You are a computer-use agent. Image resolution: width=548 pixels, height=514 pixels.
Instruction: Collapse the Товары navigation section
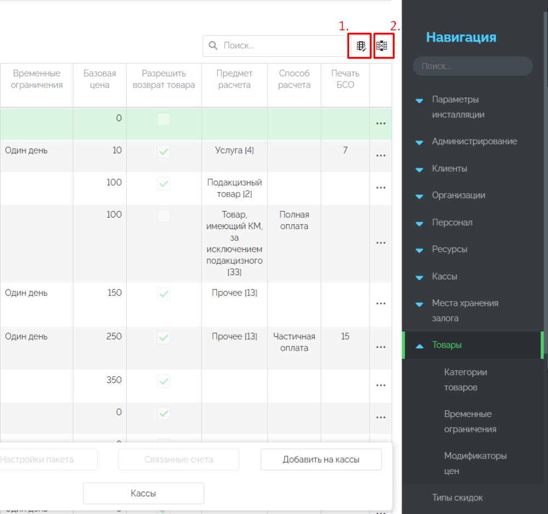[420, 346]
